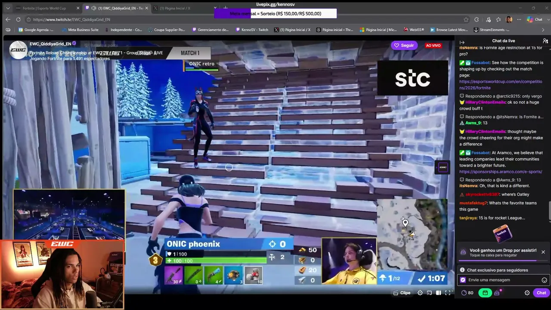The width and height of the screenshot is (551, 310).
Task: Open the WebISS bookmark
Action: (414, 30)
